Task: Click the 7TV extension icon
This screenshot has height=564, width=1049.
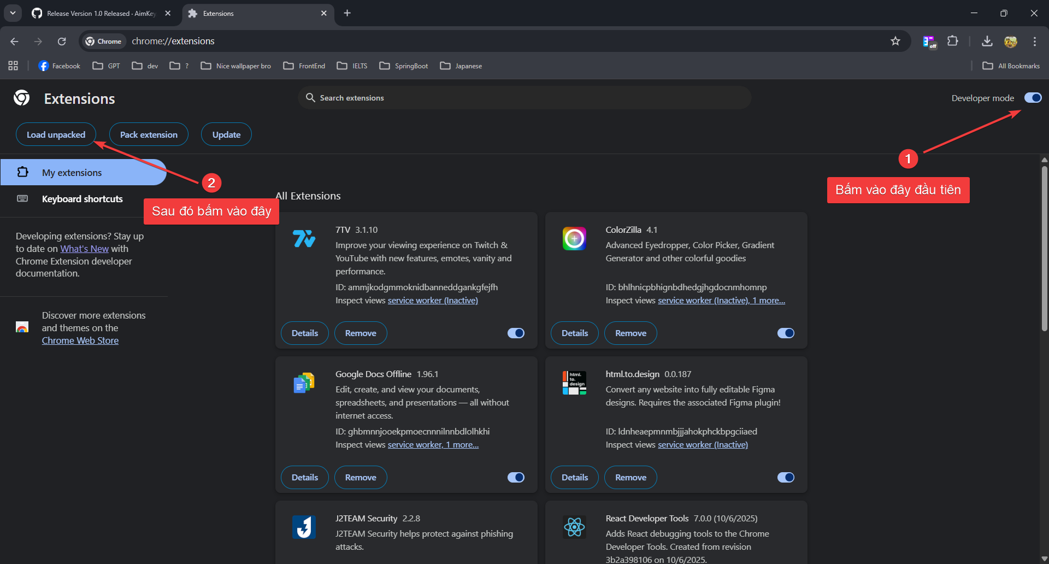Action: tap(304, 239)
